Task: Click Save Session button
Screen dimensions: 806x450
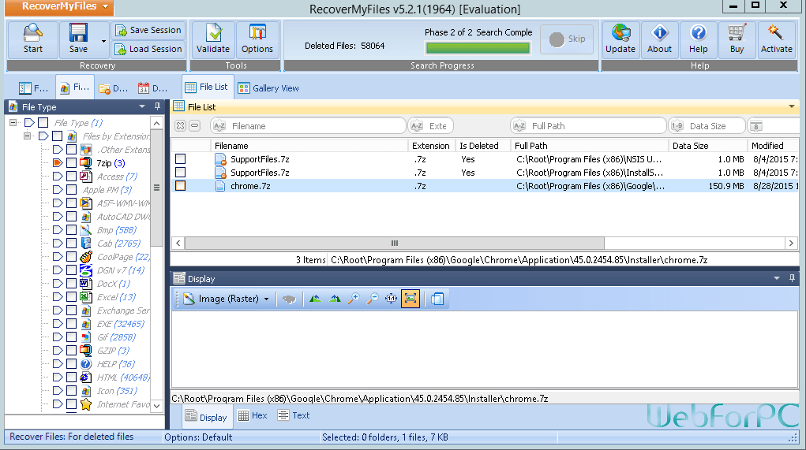Action: [x=148, y=30]
